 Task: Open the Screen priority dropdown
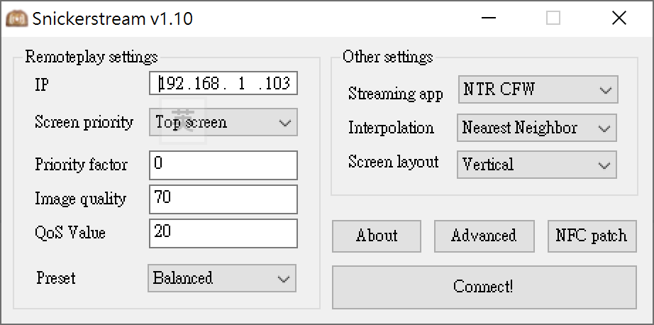point(223,122)
